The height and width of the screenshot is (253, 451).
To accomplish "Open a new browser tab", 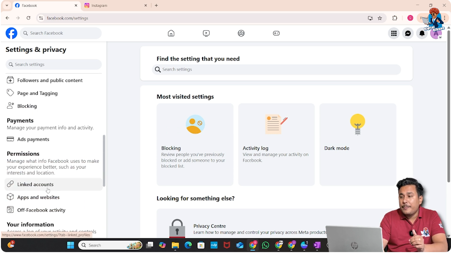I will 156,6.
